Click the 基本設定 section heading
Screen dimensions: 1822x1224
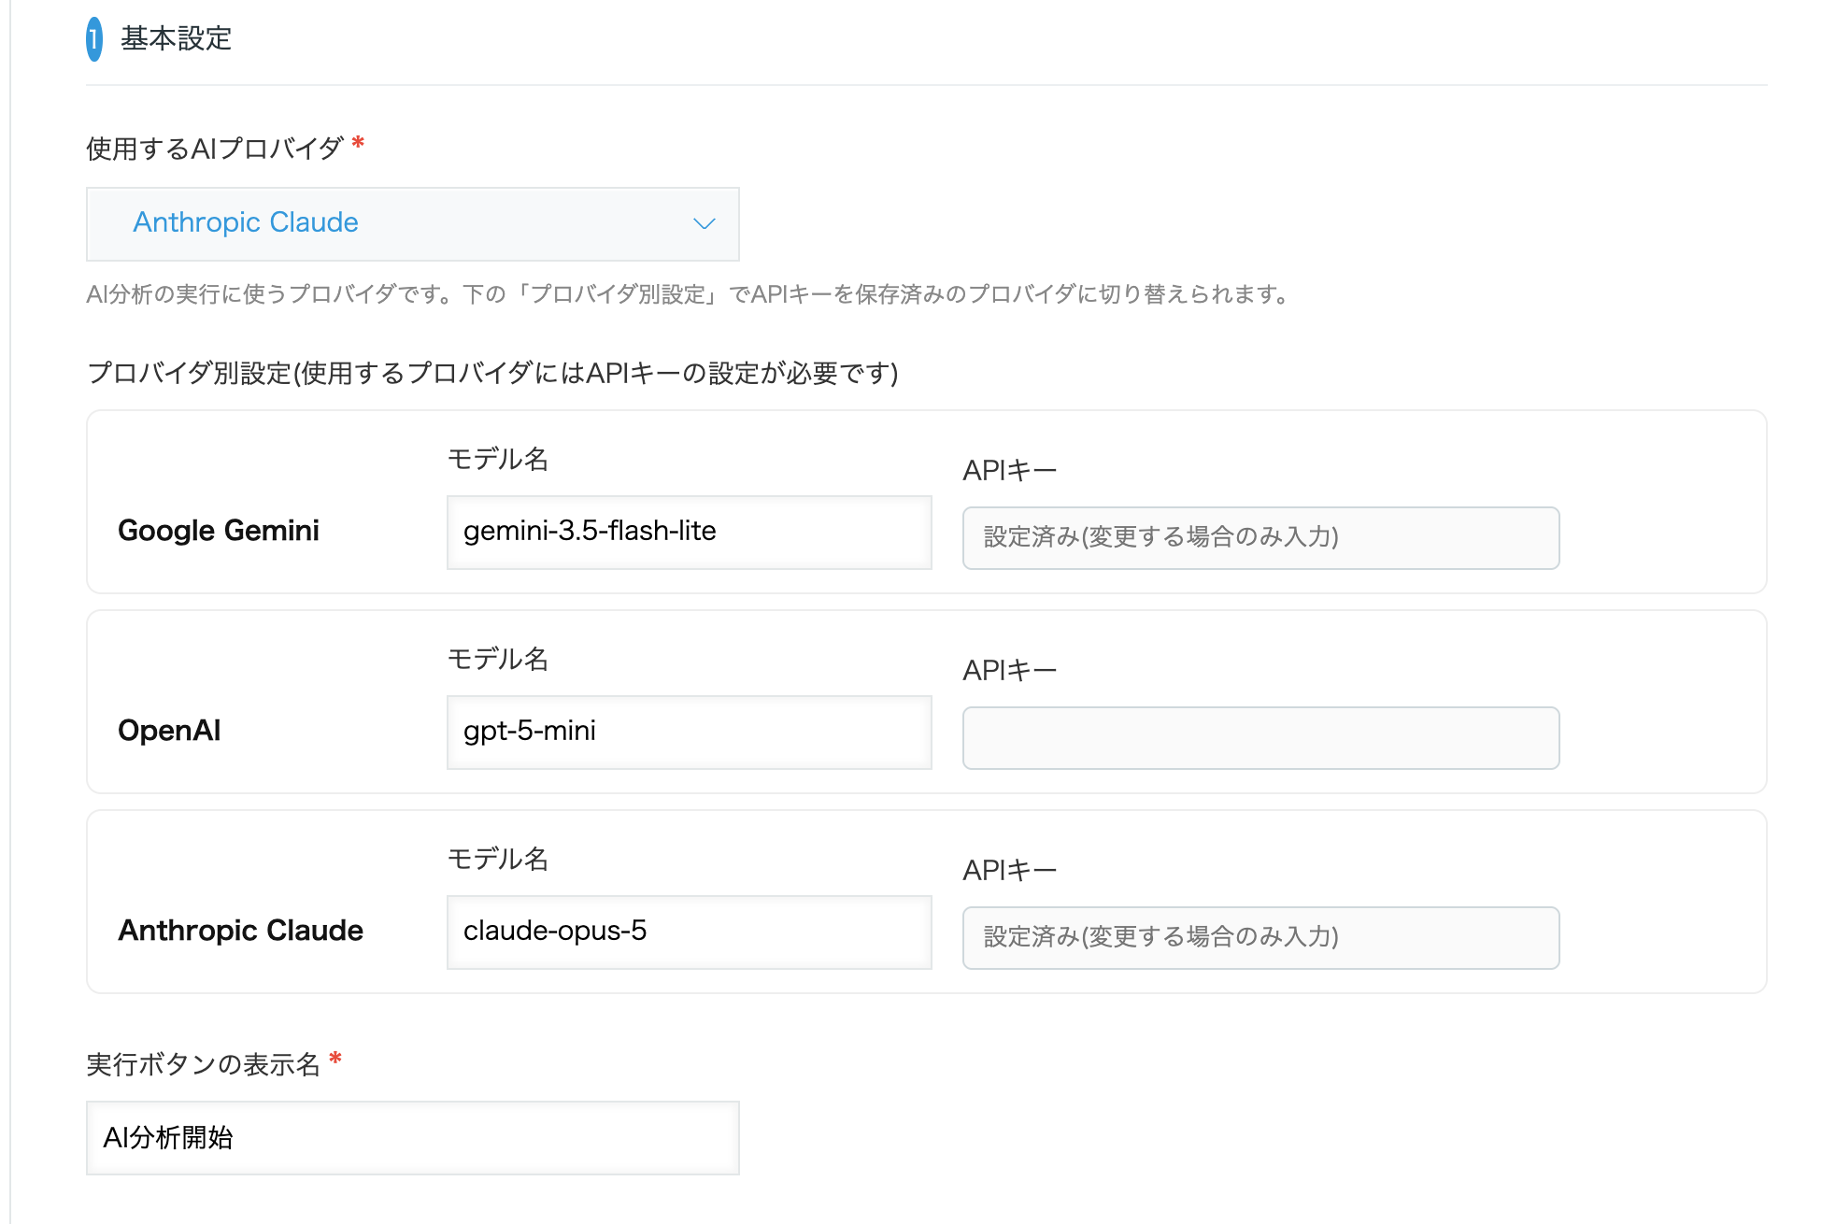click(176, 38)
